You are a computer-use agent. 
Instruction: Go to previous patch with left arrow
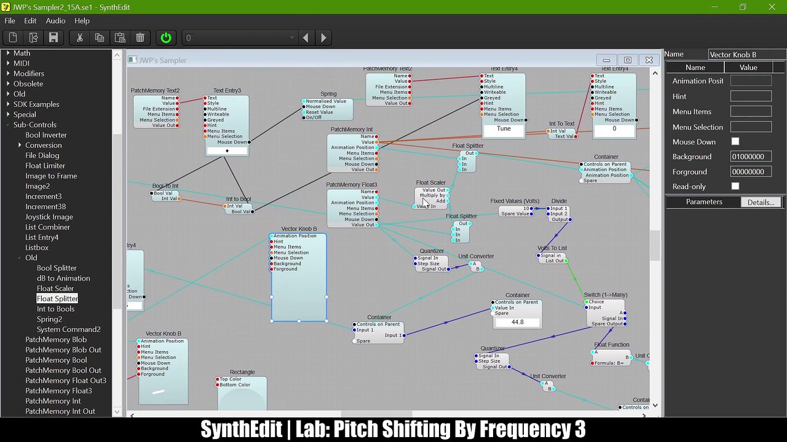[306, 38]
